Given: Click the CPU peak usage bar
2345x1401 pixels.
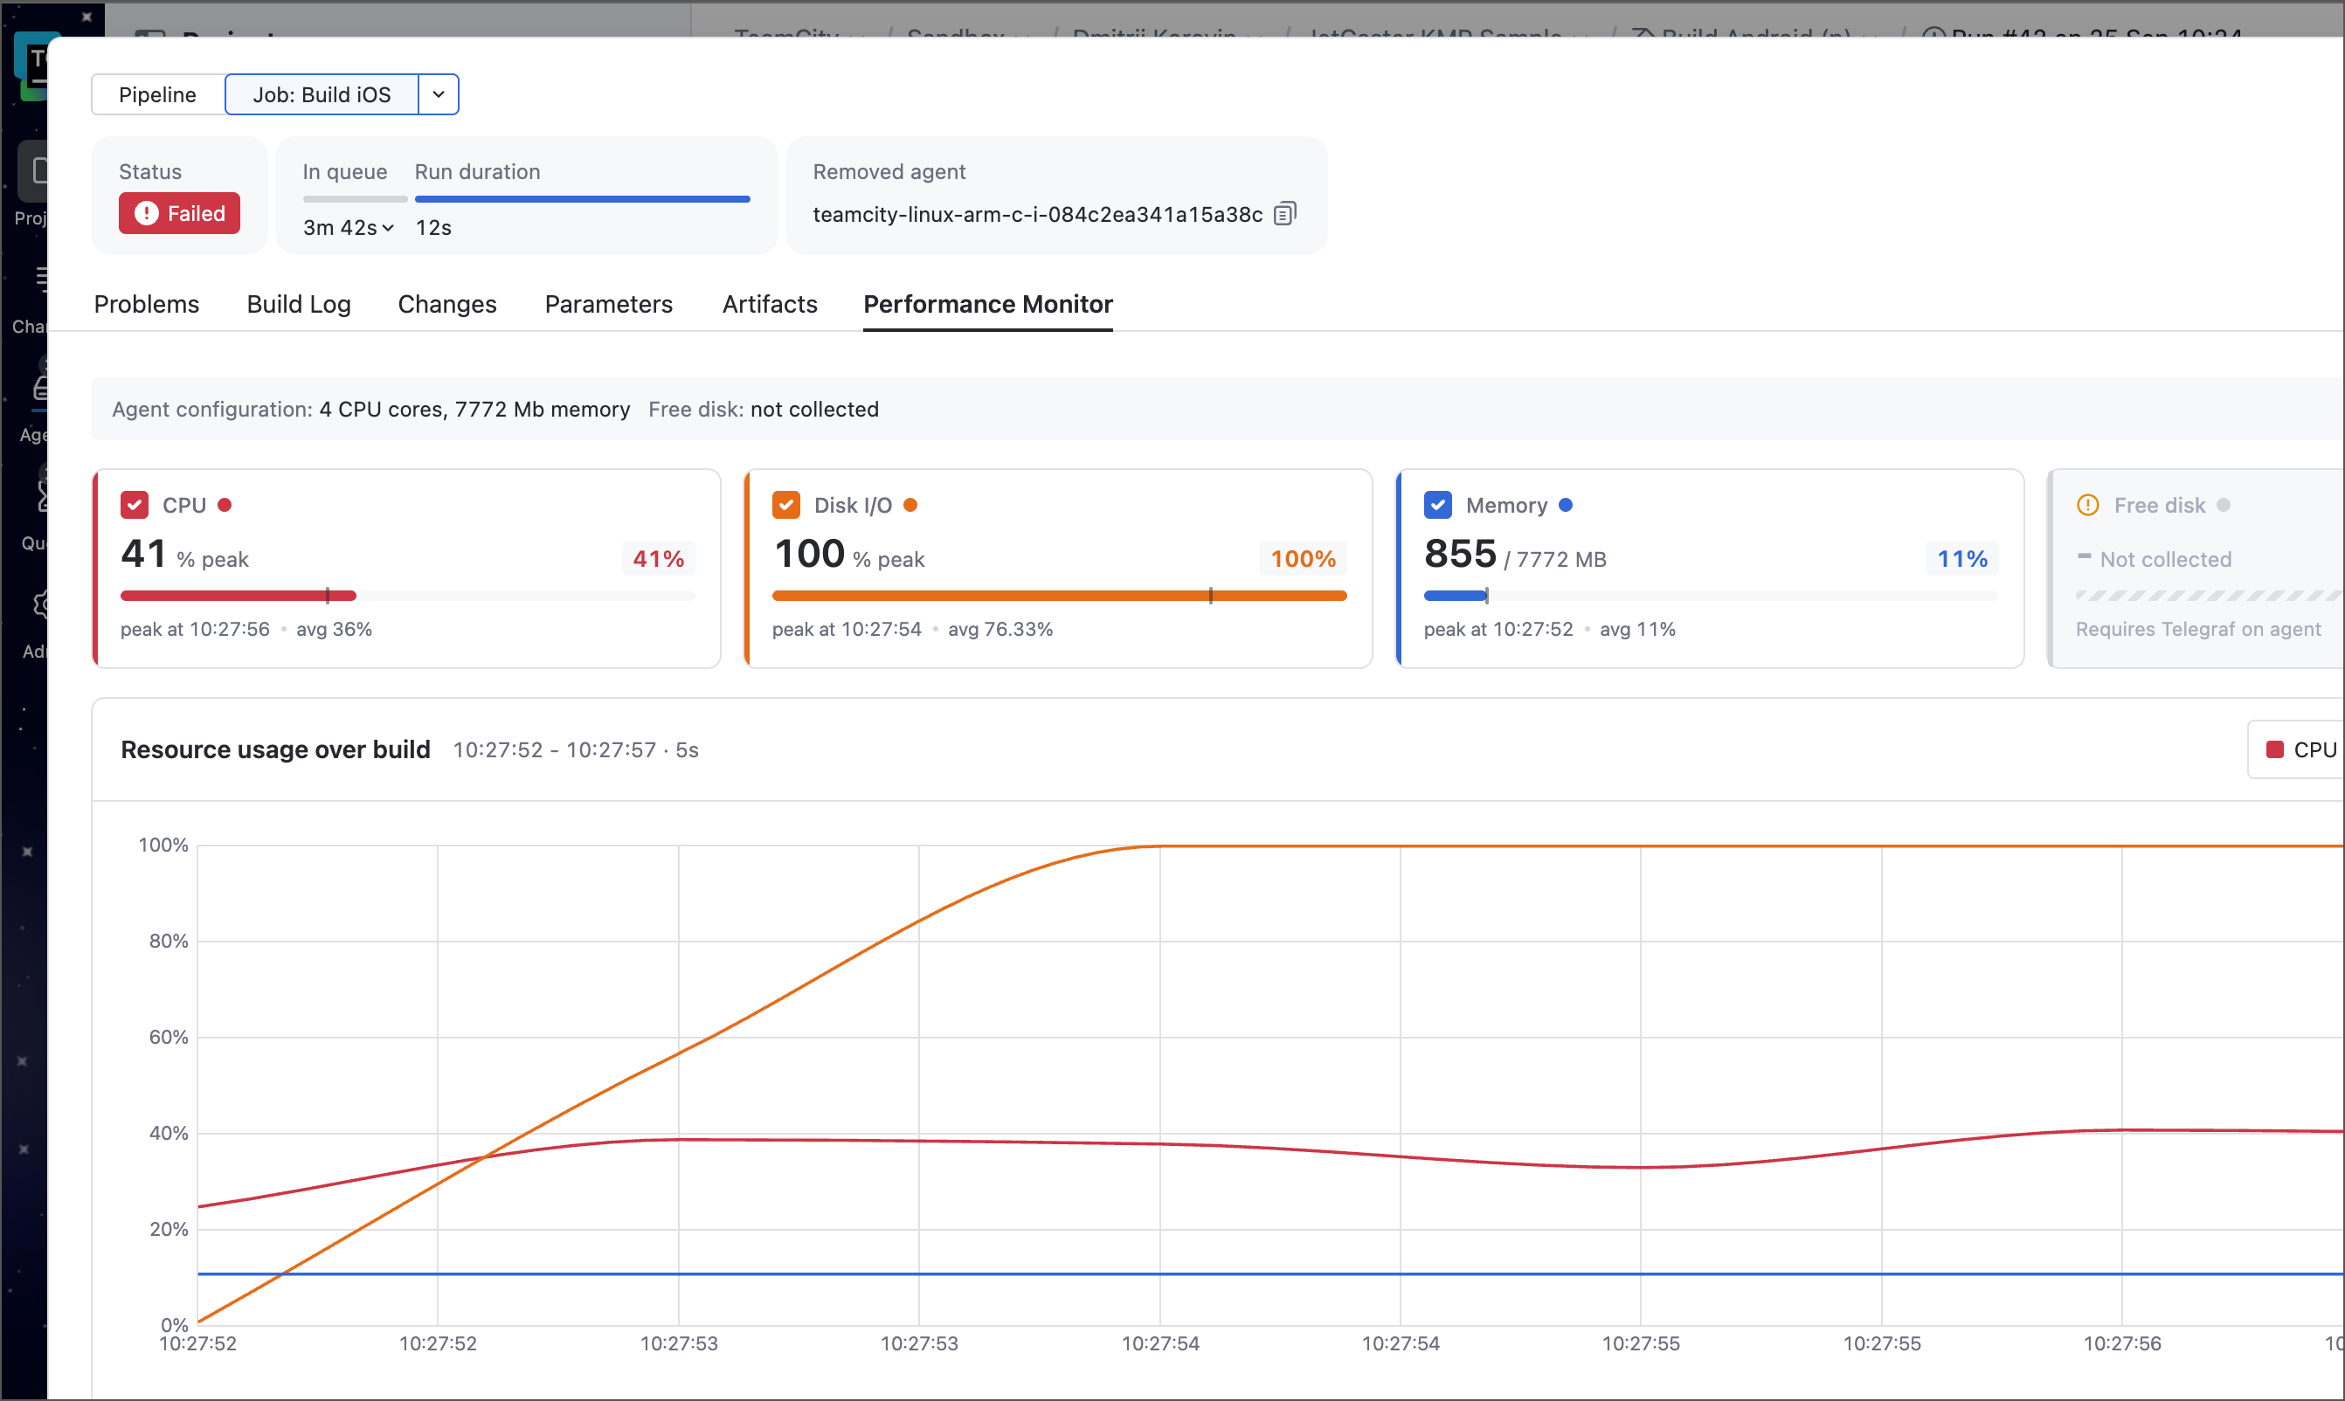Looking at the screenshot, I should [x=407, y=596].
